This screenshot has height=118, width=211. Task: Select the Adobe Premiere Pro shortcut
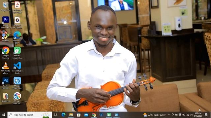(6, 22)
